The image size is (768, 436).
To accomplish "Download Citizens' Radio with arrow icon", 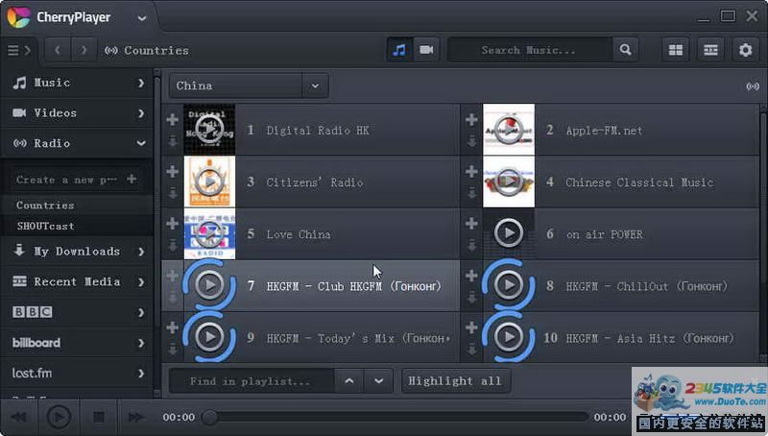I will point(173,193).
